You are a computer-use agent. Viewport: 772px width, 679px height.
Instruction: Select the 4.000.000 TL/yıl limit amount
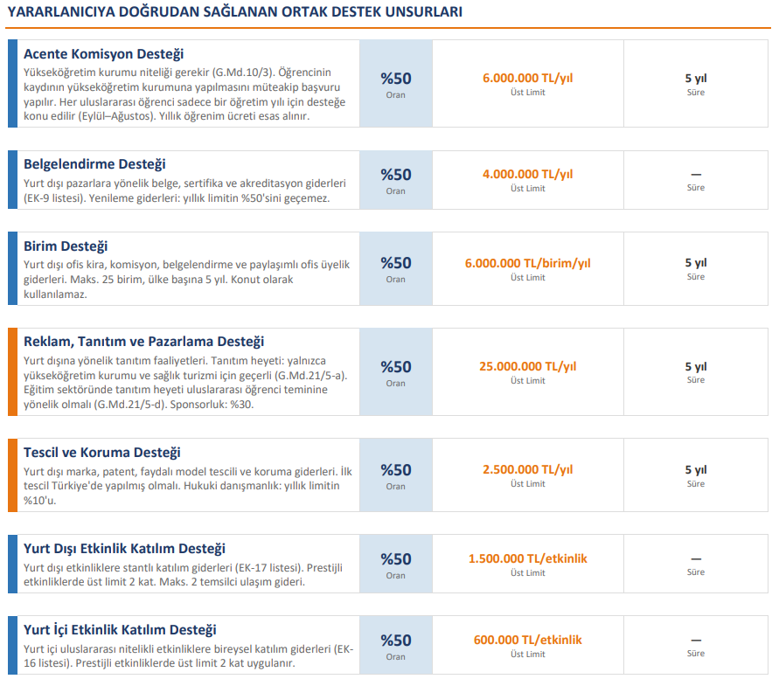(527, 174)
